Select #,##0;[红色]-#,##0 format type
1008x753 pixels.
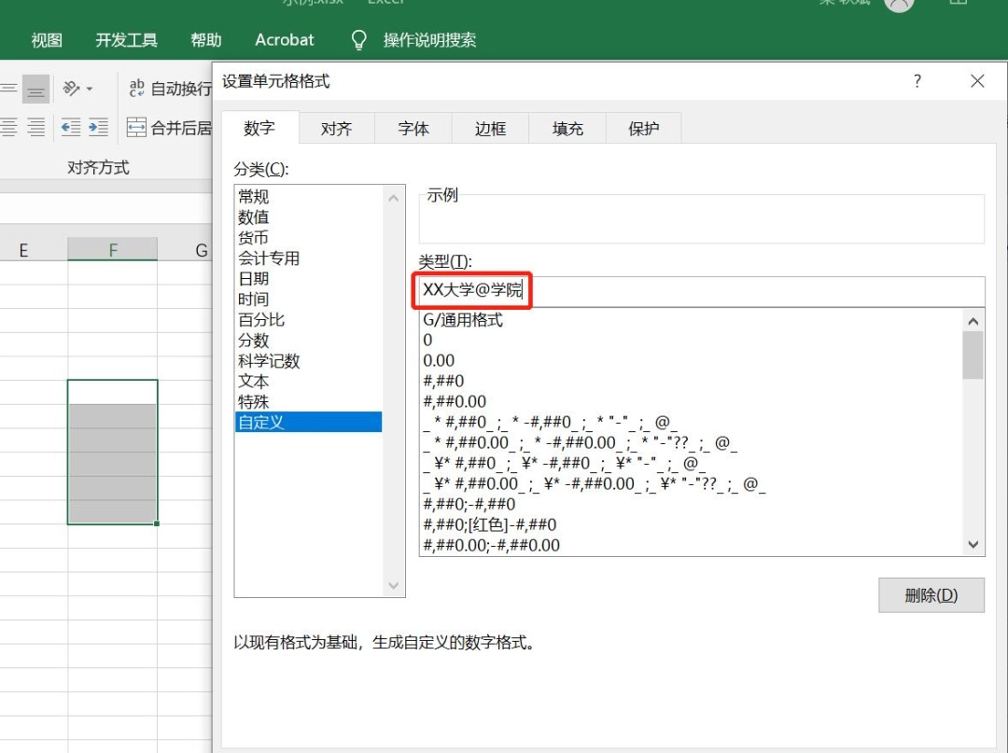691,525
